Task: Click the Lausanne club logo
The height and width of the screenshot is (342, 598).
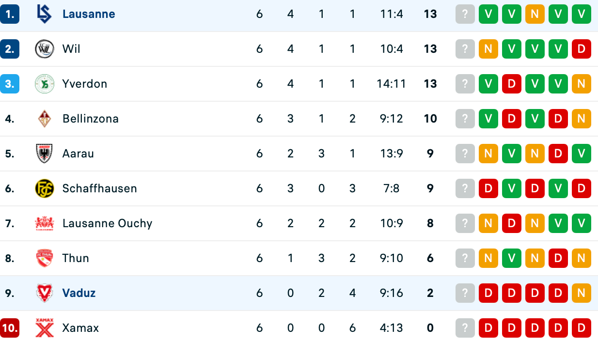Action: point(44,14)
